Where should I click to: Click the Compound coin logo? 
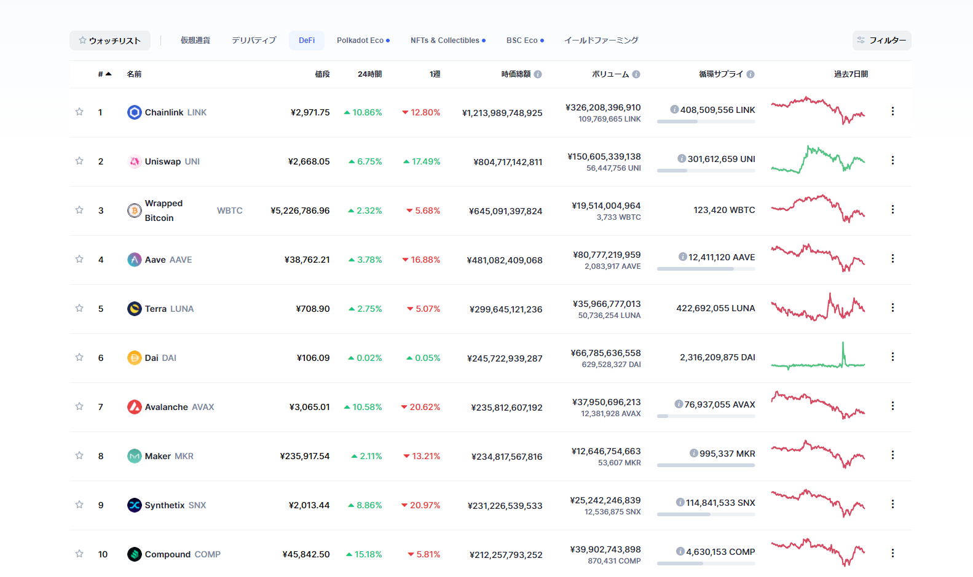[x=135, y=554]
